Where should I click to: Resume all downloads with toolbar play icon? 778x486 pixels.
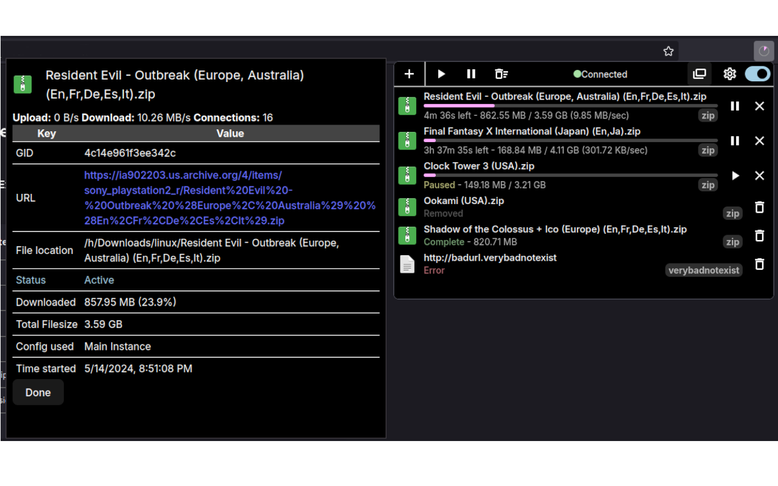pos(442,74)
